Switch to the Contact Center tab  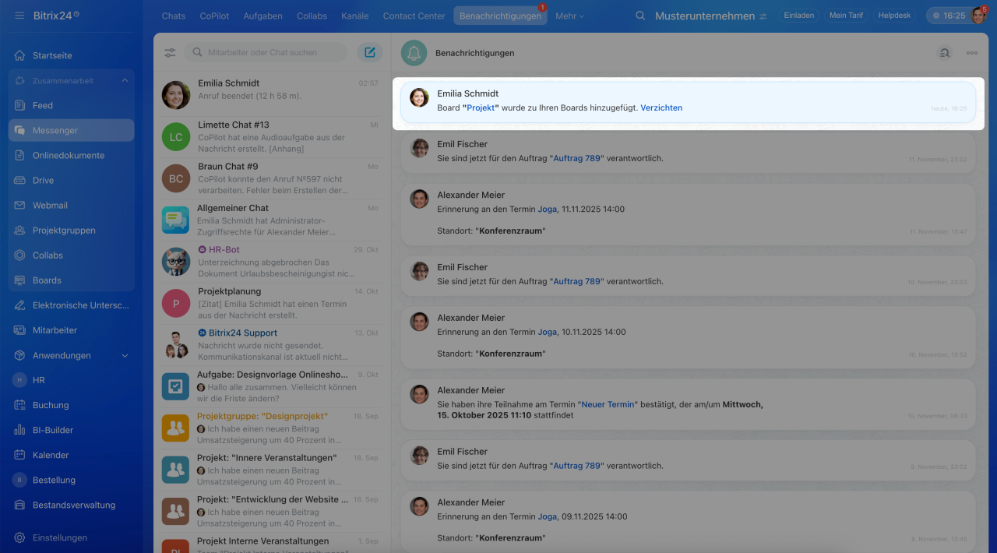414,16
